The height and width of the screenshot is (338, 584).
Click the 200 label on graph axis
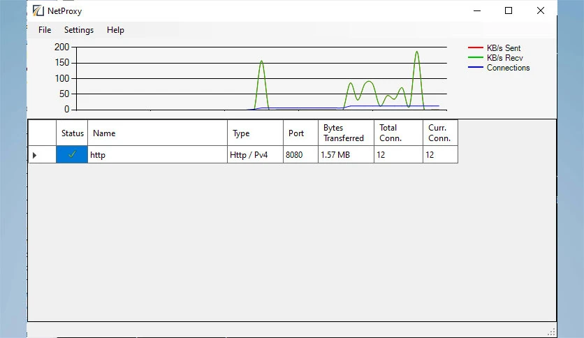click(62, 47)
